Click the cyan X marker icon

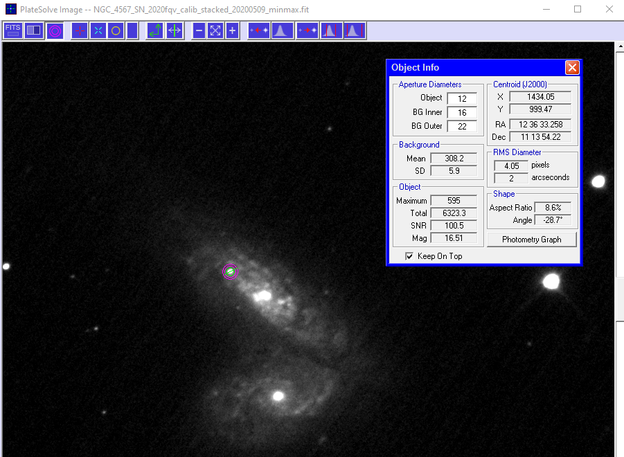(x=98, y=30)
